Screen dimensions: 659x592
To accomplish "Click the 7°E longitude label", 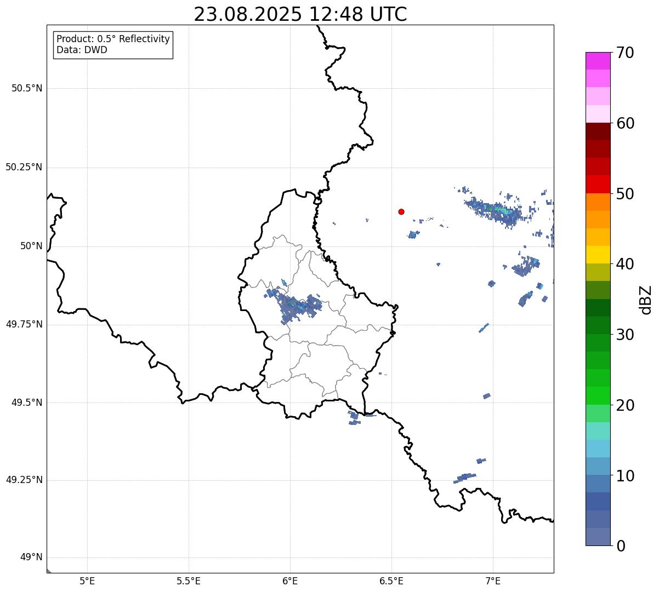I will [493, 581].
